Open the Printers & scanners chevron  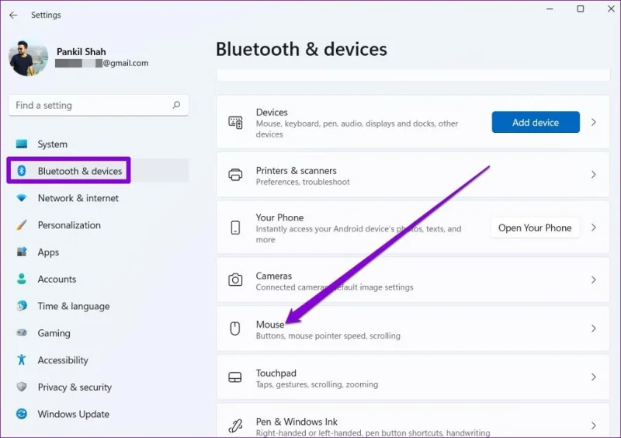(x=593, y=175)
